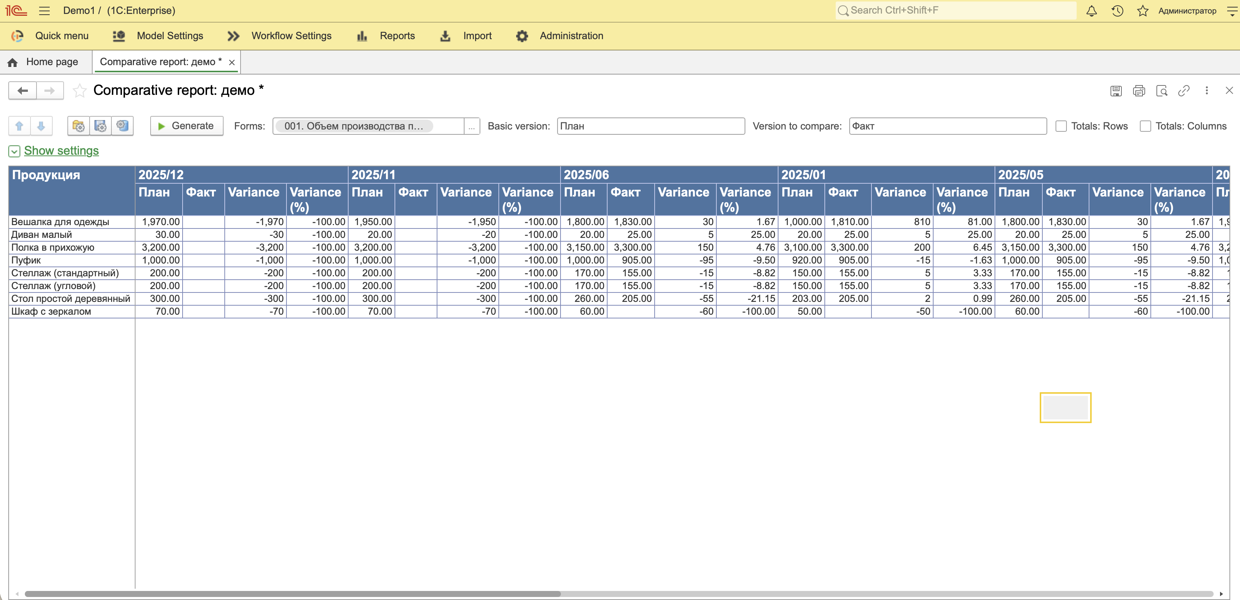This screenshot has height=600, width=1240.
Task: Select row Стеллаж (стандартный)
Action: click(72, 273)
